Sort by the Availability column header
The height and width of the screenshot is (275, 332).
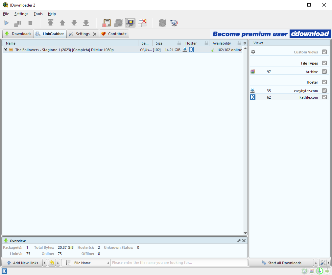click(x=222, y=43)
